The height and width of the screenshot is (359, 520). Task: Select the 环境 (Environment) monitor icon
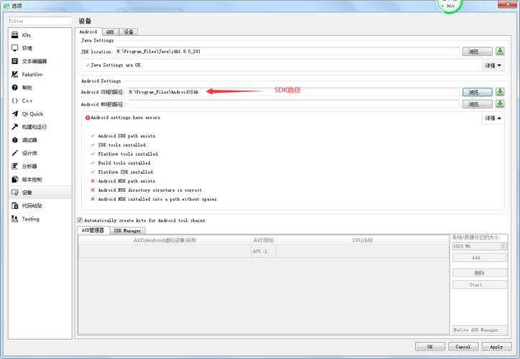pyautogui.click(x=15, y=48)
